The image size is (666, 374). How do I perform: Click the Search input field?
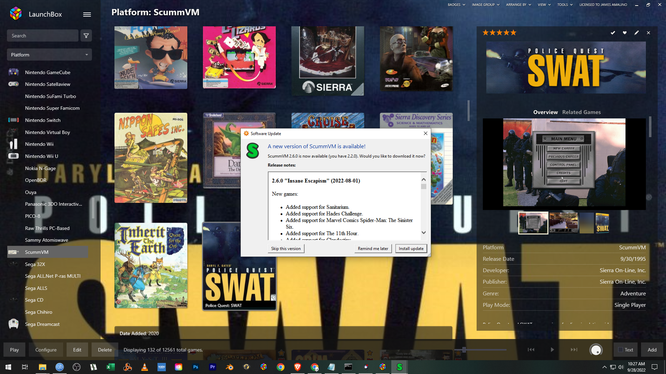click(43, 36)
